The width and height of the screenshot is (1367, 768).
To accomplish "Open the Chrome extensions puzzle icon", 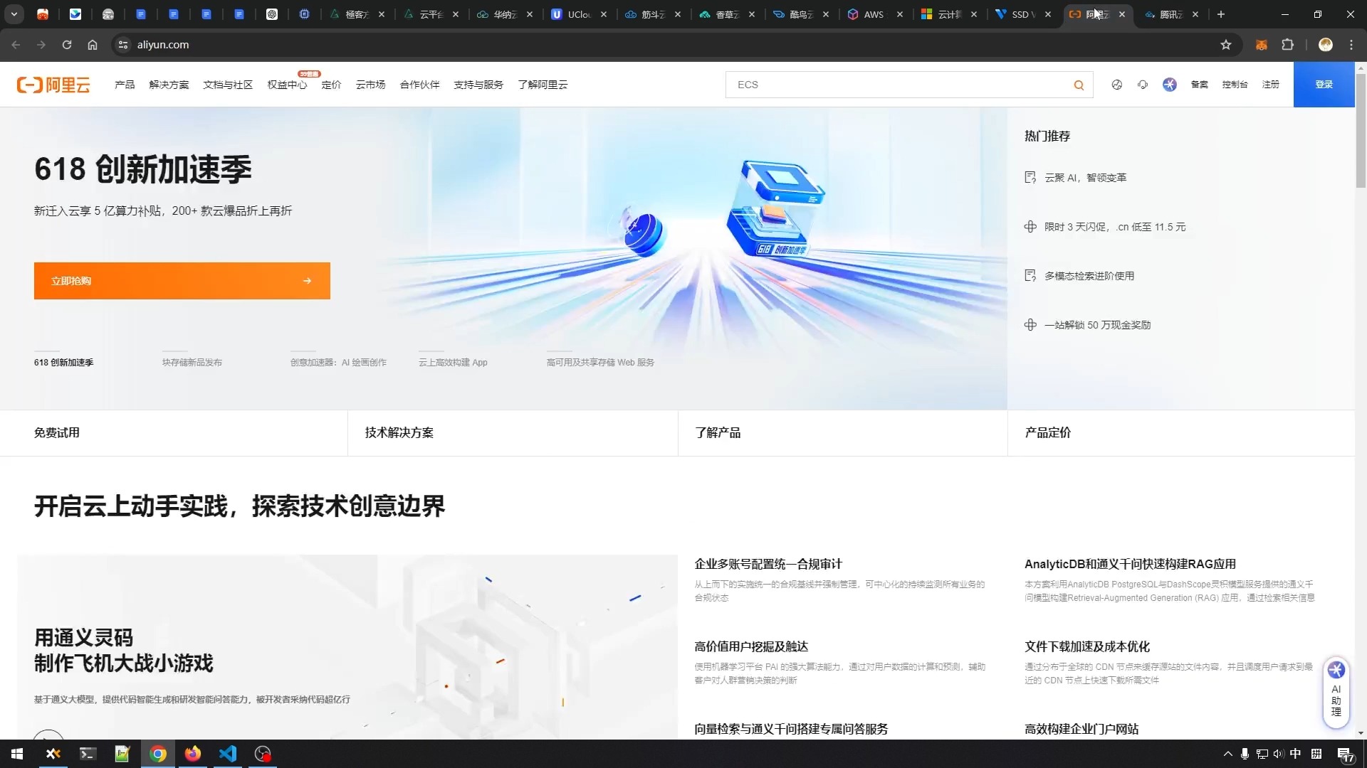I will (x=1287, y=45).
